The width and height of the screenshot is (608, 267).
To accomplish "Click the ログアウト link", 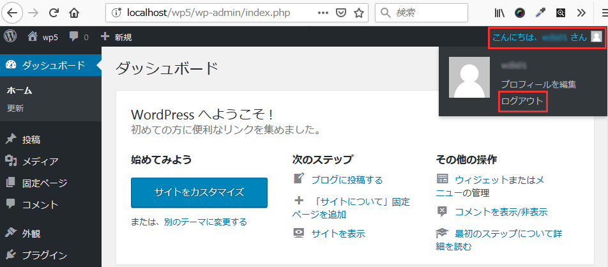I will [522, 102].
